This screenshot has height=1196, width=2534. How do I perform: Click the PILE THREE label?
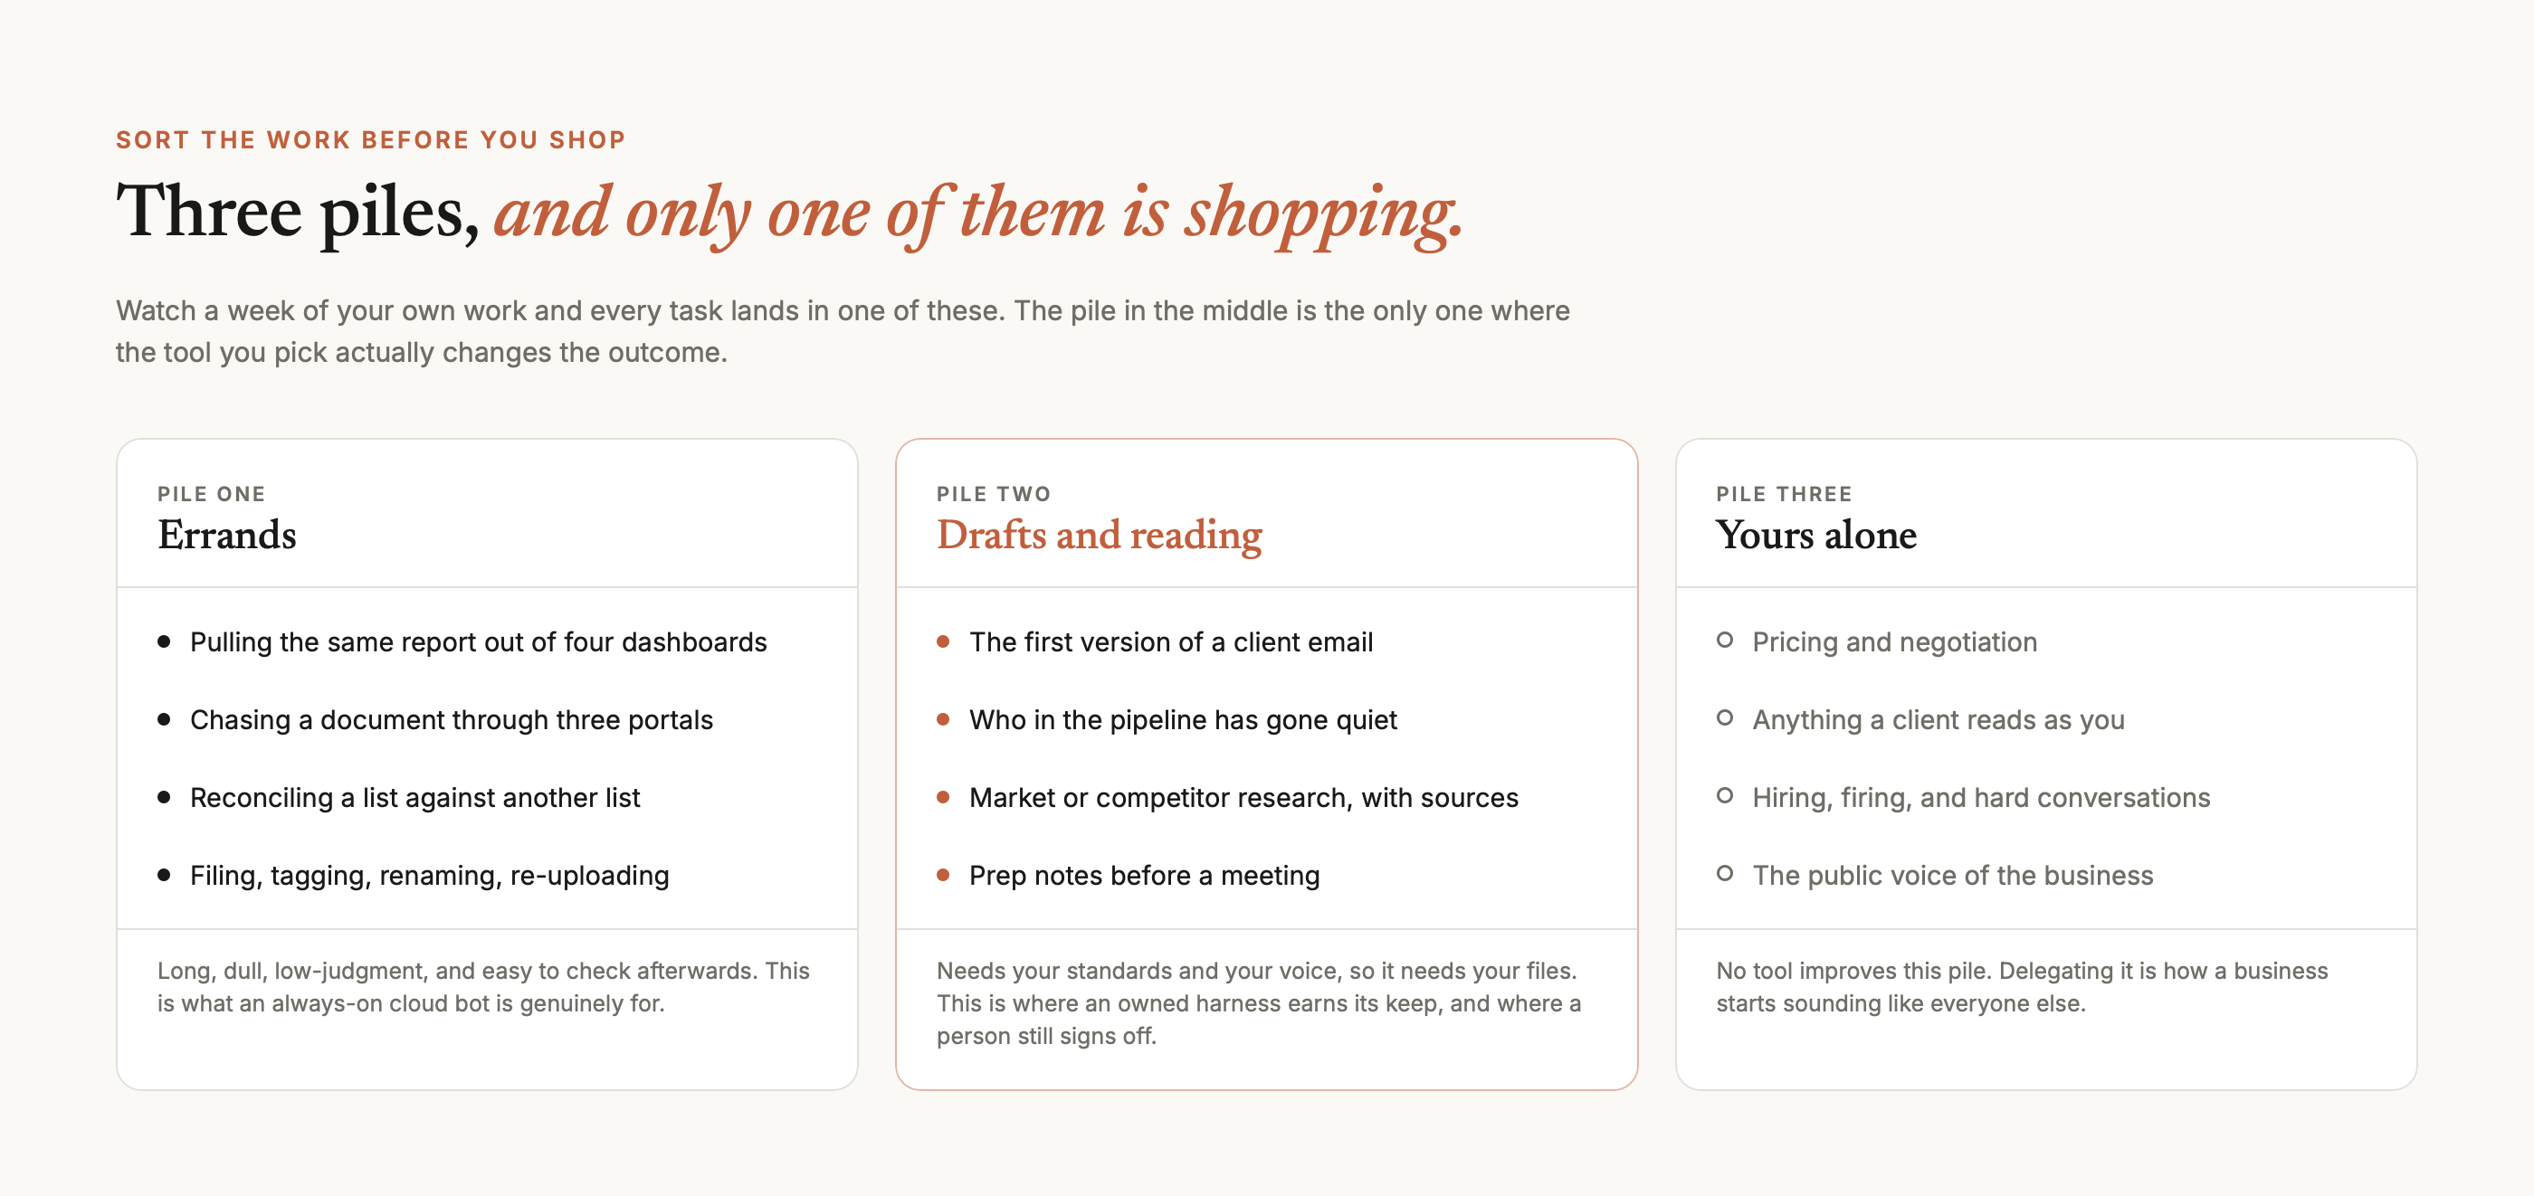pos(1784,494)
